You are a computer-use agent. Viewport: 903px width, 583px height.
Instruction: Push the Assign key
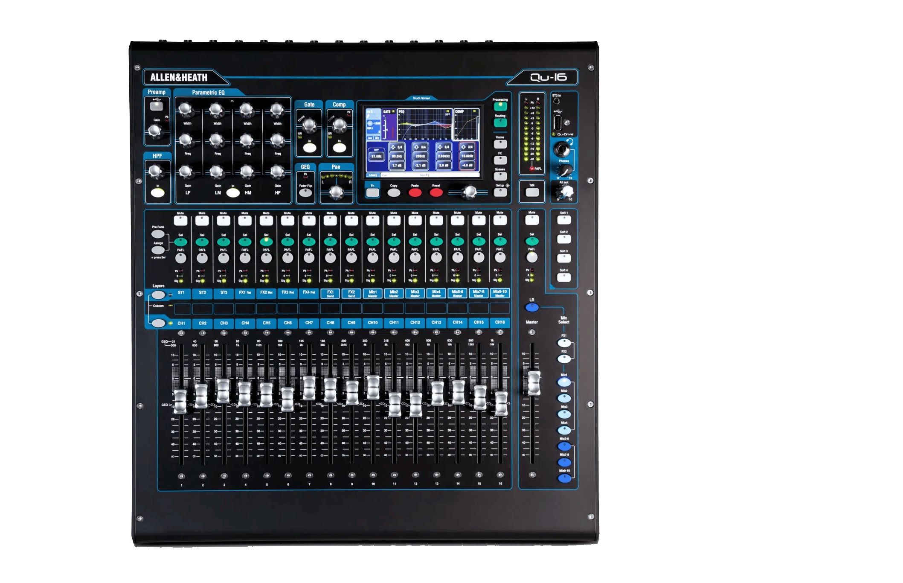point(158,250)
